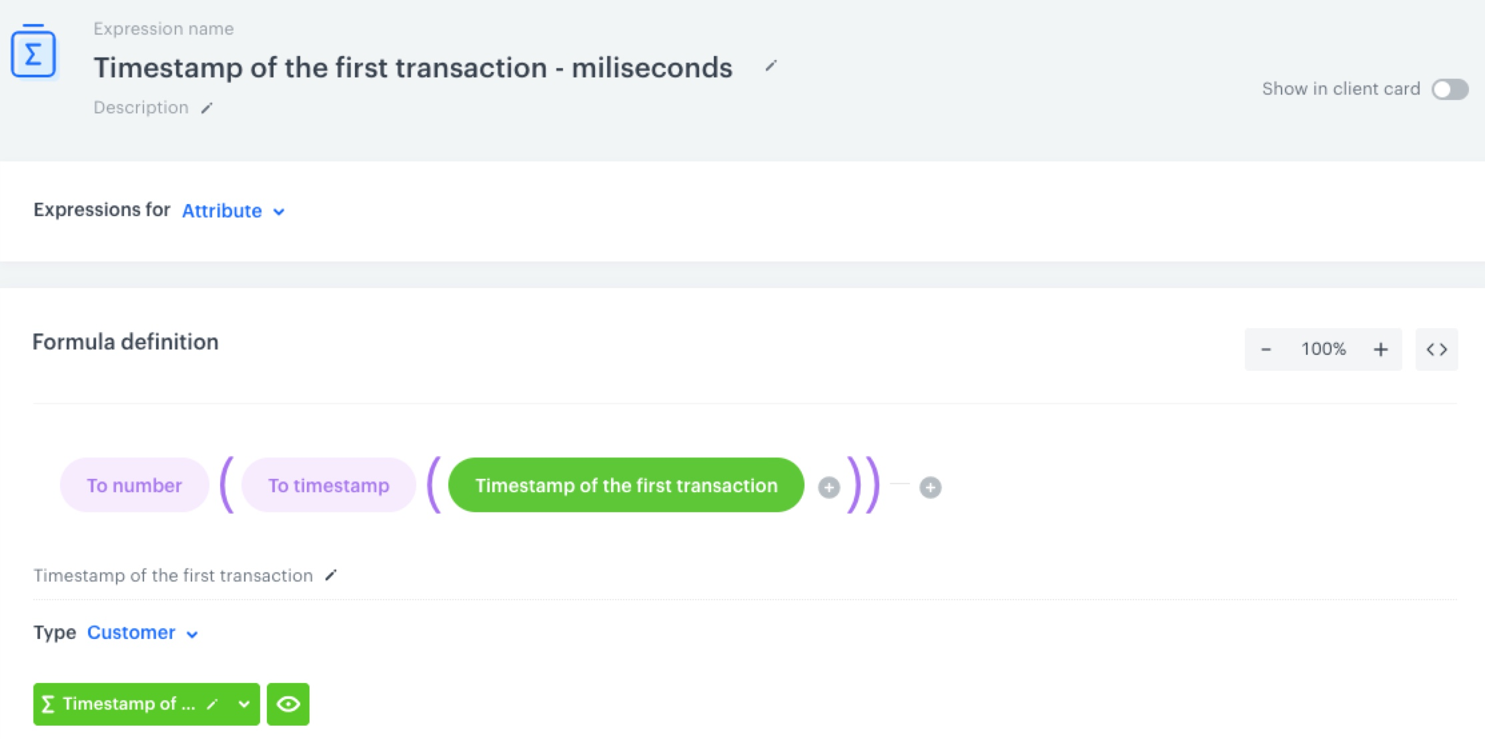This screenshot has width=1485, height=739.
Task: Zoom in the formula canvas
Action: click(x=1380, y=349)
